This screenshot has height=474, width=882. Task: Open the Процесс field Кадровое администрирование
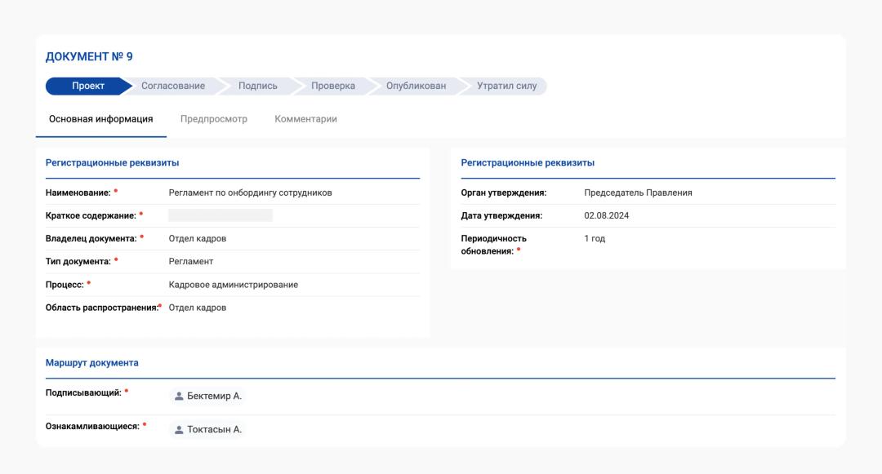pos(233,285)
